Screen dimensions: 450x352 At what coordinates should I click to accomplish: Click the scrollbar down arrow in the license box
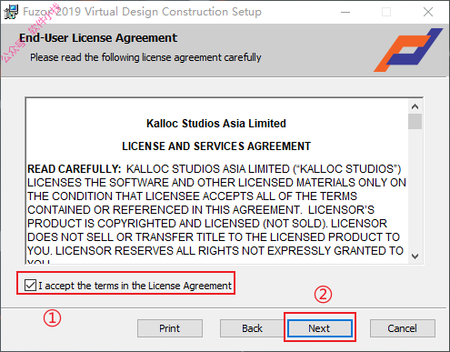click(415, 256)
